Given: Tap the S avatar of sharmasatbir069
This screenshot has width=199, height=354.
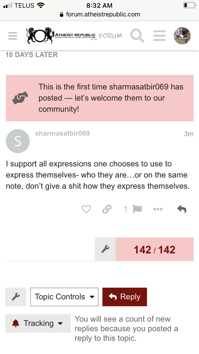Looking at the screenshot, I should click(x=18, y=141).
